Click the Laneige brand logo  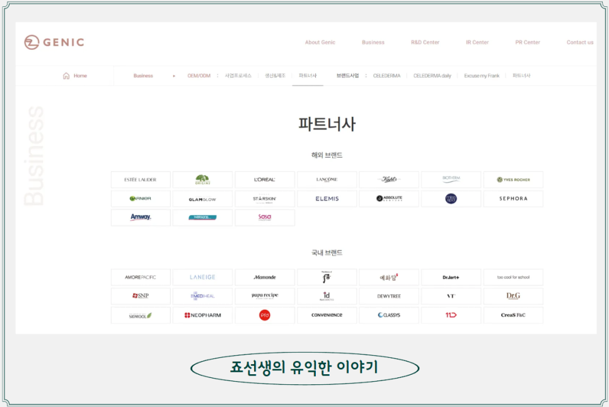coord(202,277)
